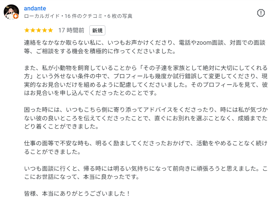Click the second yellow rating star

click(x=33, y=30)
